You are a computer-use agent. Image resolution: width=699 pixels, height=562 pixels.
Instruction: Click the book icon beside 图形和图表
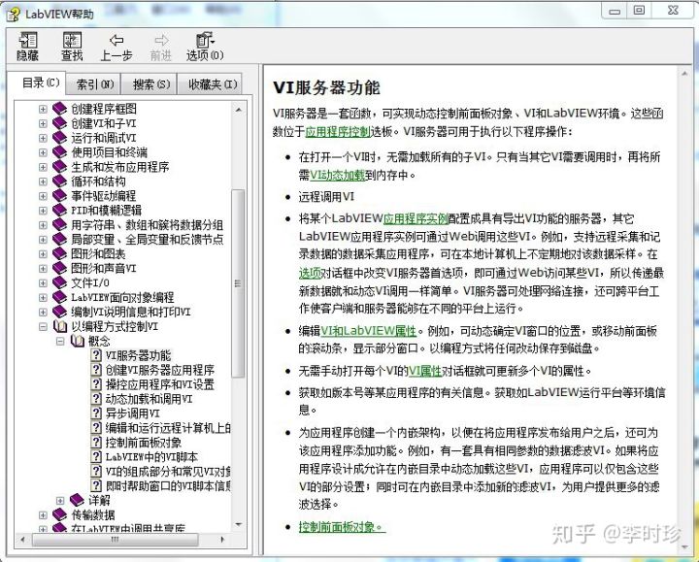(60, 254)
